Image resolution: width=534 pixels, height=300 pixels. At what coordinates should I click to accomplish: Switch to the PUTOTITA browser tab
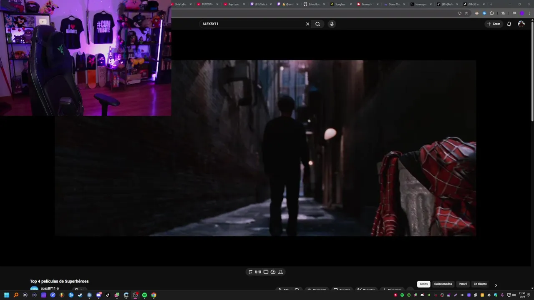(x=207, y=4)
